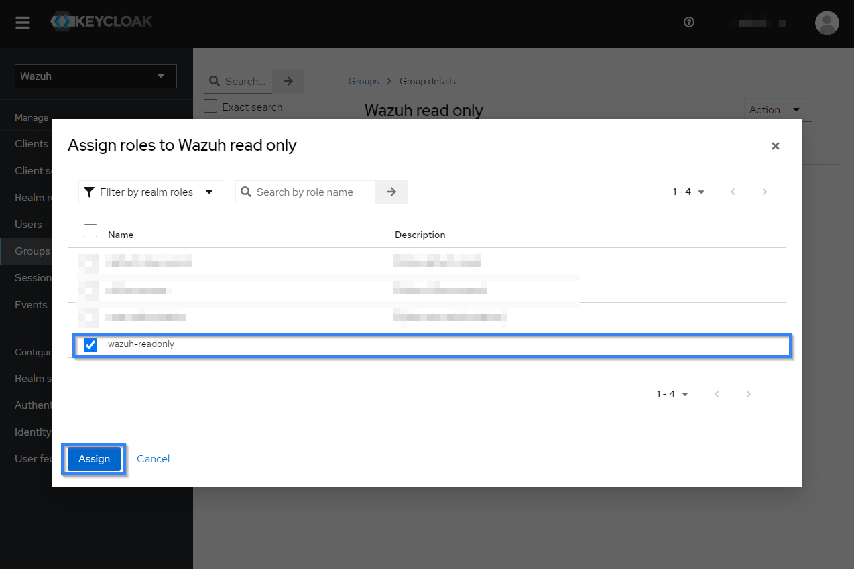This screenshot has height=569, width=854.
Task: Expand the top 1 - 4 per-page dropdown
Action: (x=688, y=192)
